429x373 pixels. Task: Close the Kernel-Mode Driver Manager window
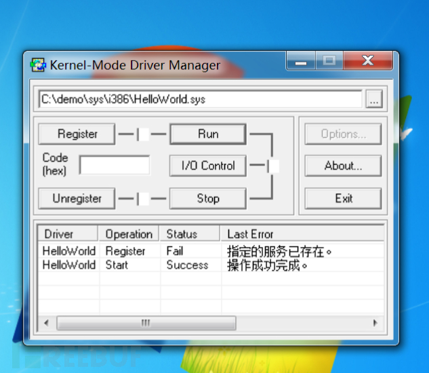click(x=367, y=62)
